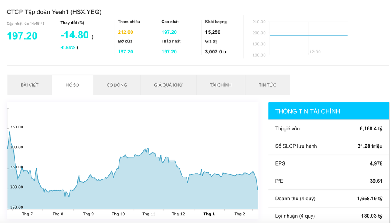This screenshot has width=391, height=223.
Task: Click the profit value 180.03 tỷ
Action: 372,216
